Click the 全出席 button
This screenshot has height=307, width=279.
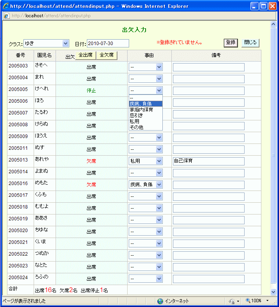click(85, 55)
